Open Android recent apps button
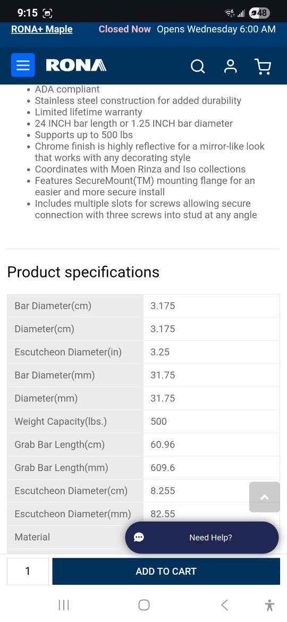The height and width of the screenshot is (622, 287). click(x=63, y=605)
